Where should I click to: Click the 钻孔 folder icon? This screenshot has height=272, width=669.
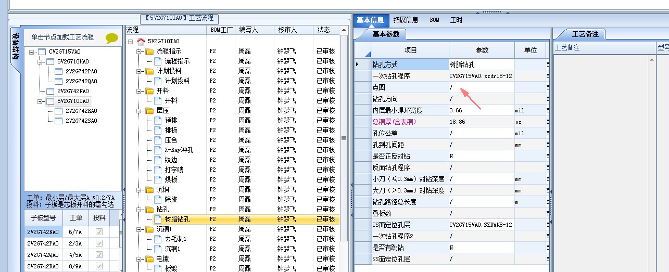150,209
